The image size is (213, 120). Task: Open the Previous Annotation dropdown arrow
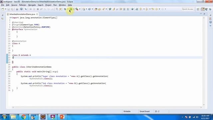150,9
